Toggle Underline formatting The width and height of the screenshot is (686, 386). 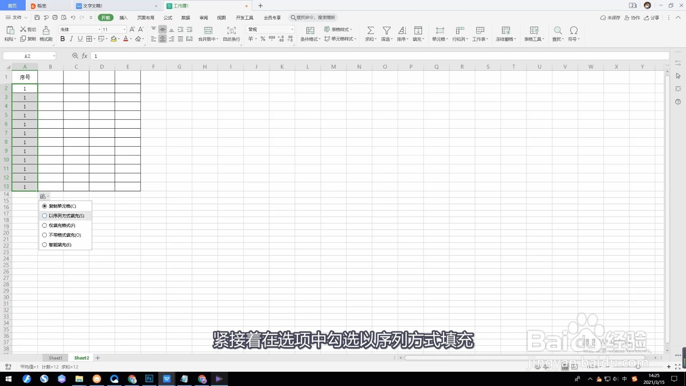click(80, 39)
